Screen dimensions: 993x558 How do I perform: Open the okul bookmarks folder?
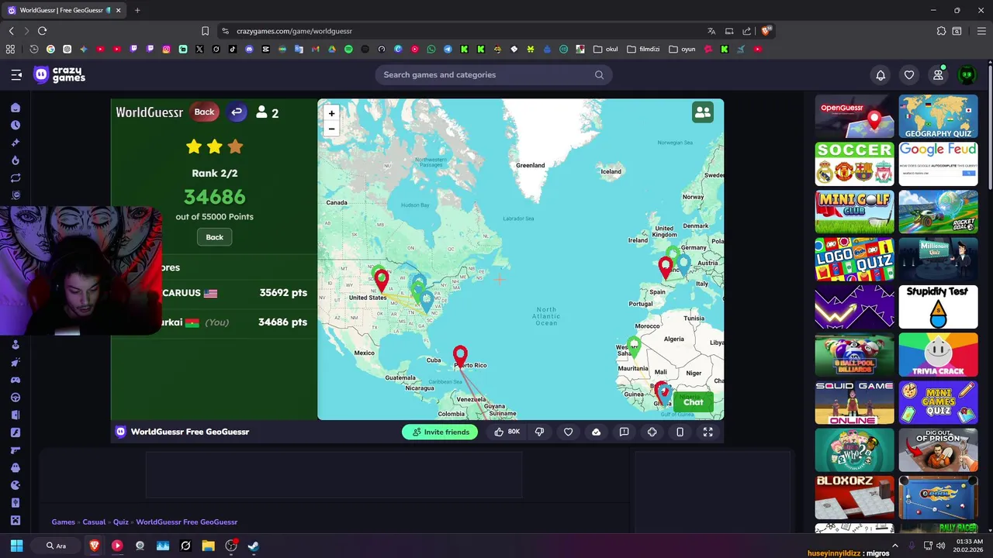pos(606,49)
